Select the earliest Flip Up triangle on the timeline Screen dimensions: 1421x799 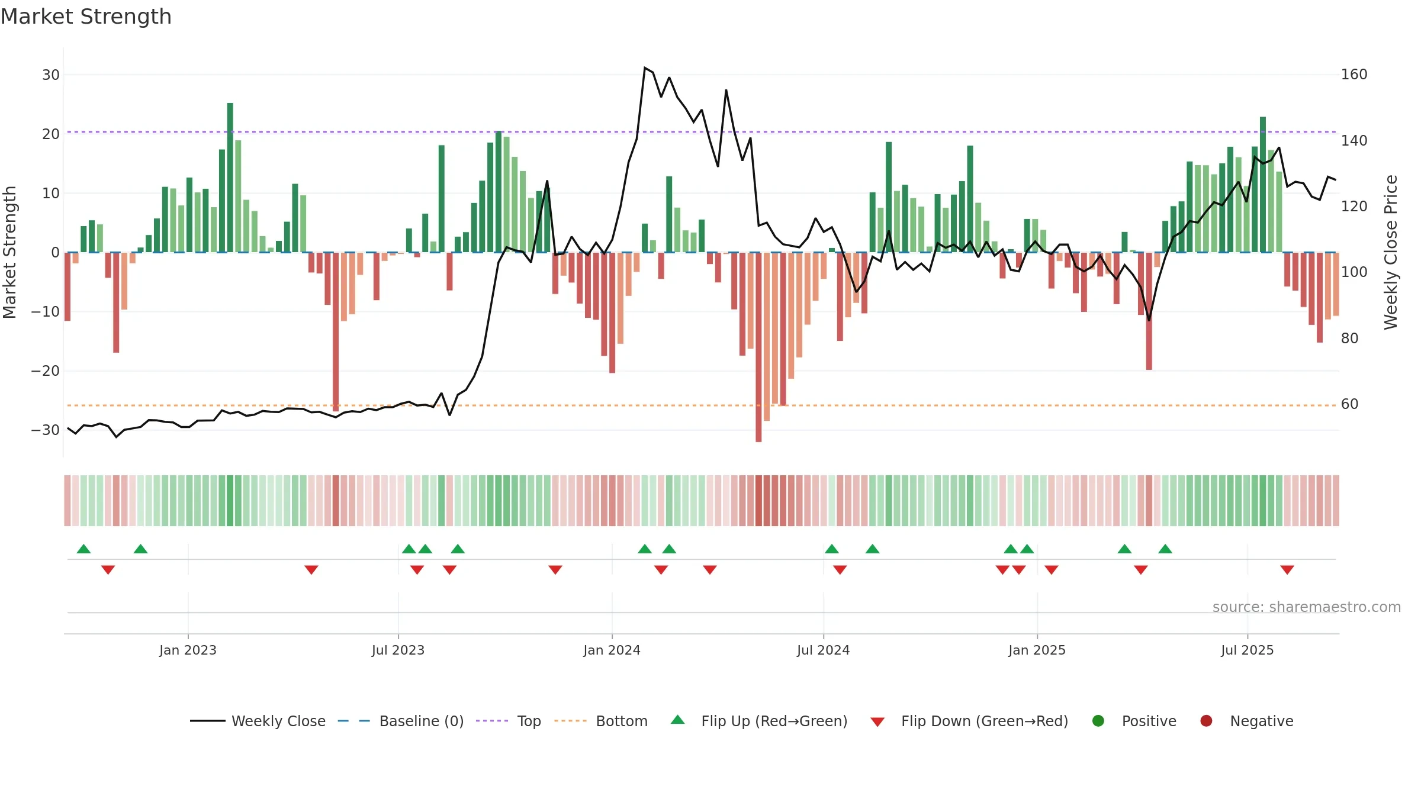(83, 549)
